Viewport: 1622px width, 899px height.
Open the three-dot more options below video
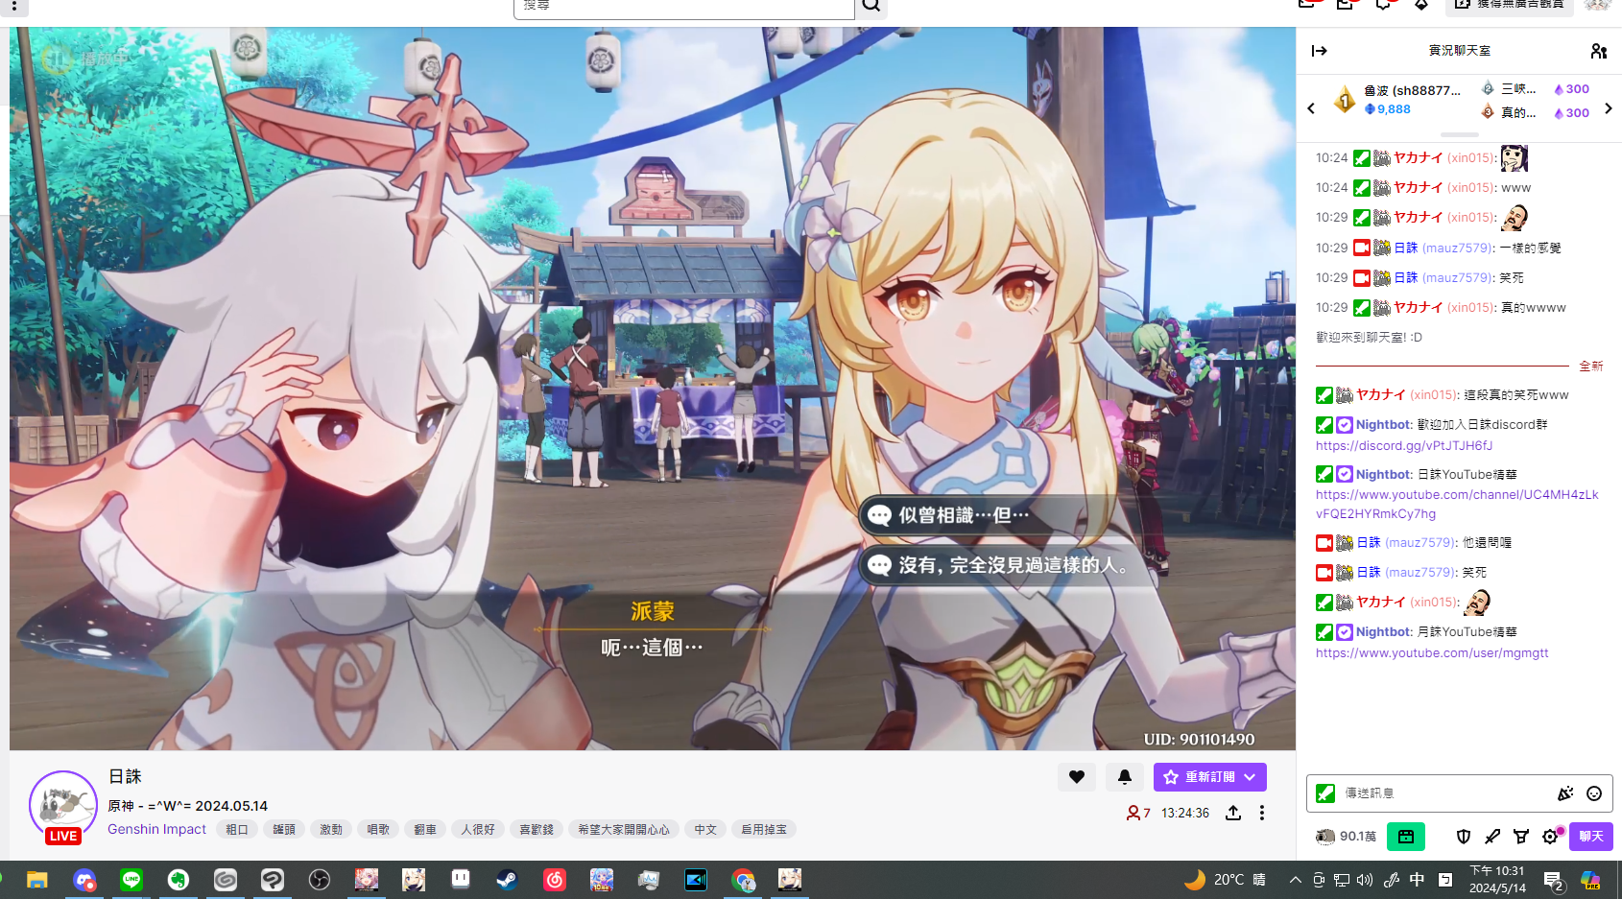(x=1262, y=813)
